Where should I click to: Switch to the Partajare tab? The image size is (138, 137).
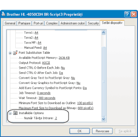pos(24,23)
